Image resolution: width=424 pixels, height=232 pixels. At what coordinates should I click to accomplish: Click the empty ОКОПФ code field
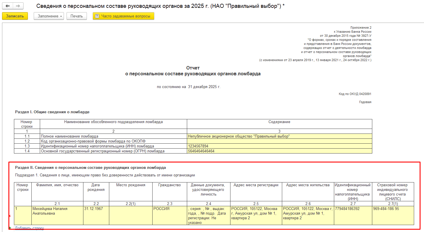[x=279, y=141]
